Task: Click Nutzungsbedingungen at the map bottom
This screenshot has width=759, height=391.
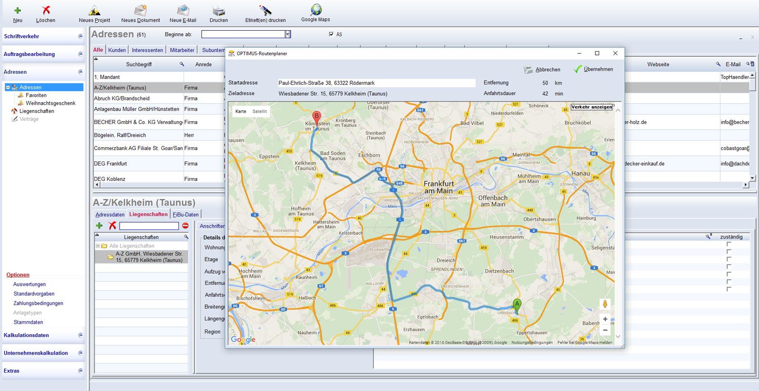Action: pos(532,342)
